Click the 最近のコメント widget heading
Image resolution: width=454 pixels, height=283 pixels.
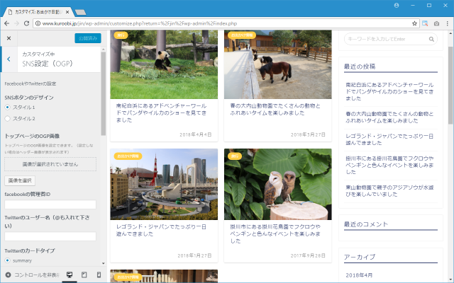pyautogui.click(x=366, y=224)
